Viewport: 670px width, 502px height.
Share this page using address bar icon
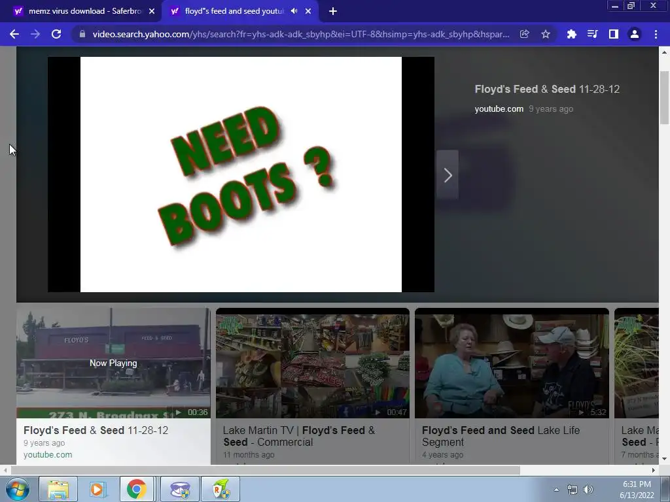pos(524,34)
